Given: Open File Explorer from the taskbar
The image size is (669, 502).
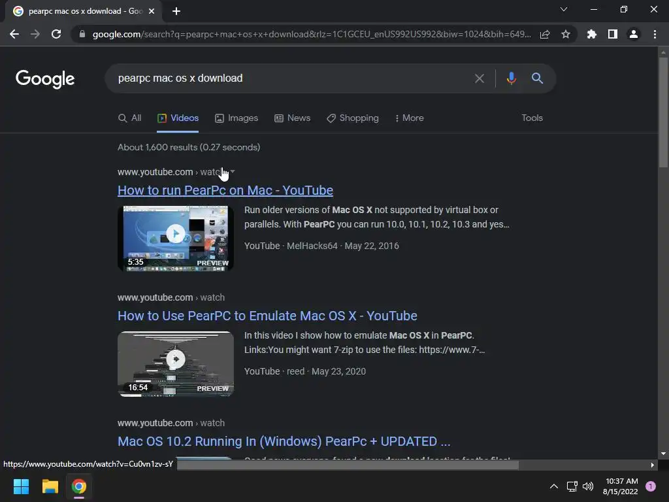Looking at the screenshot, I should tap(50, 486).
